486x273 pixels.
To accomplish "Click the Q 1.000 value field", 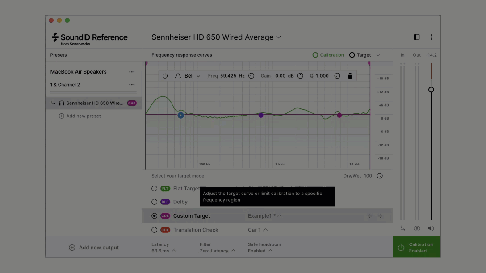I will tap(322, 76).
